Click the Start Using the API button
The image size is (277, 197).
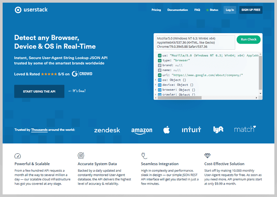(x=39, y=92)
